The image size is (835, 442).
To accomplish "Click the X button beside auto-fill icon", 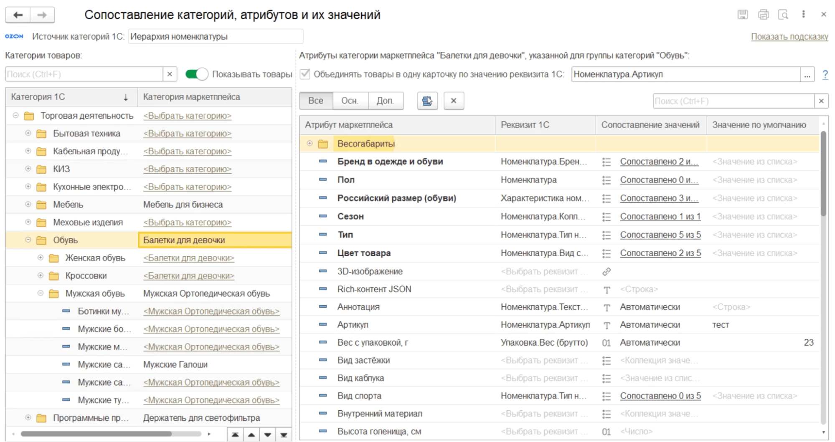I will [454, 101].
